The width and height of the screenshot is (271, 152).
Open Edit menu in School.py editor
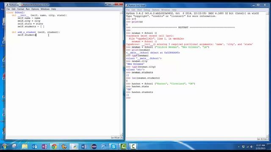pyautogui.click(x=14, y=9)
